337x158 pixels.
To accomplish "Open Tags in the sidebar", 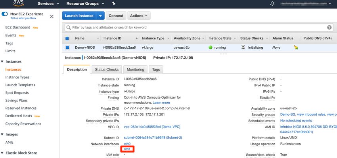I will 9,43.
